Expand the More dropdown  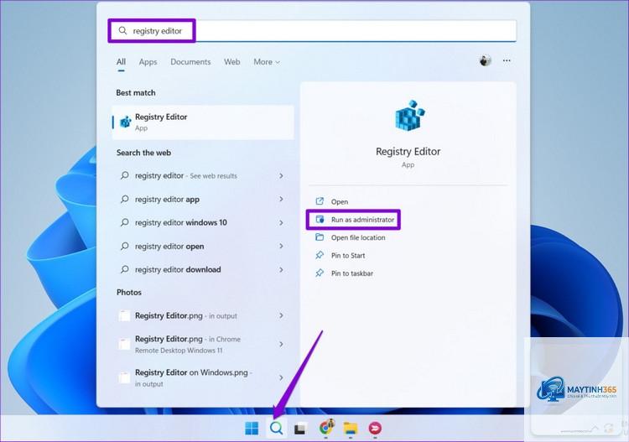(x=267, y=62)
